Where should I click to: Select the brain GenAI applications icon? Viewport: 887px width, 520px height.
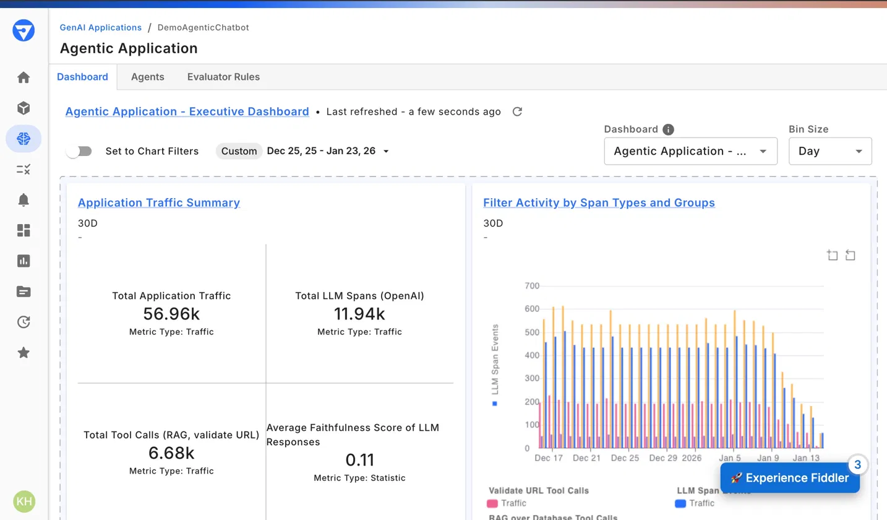24,139
